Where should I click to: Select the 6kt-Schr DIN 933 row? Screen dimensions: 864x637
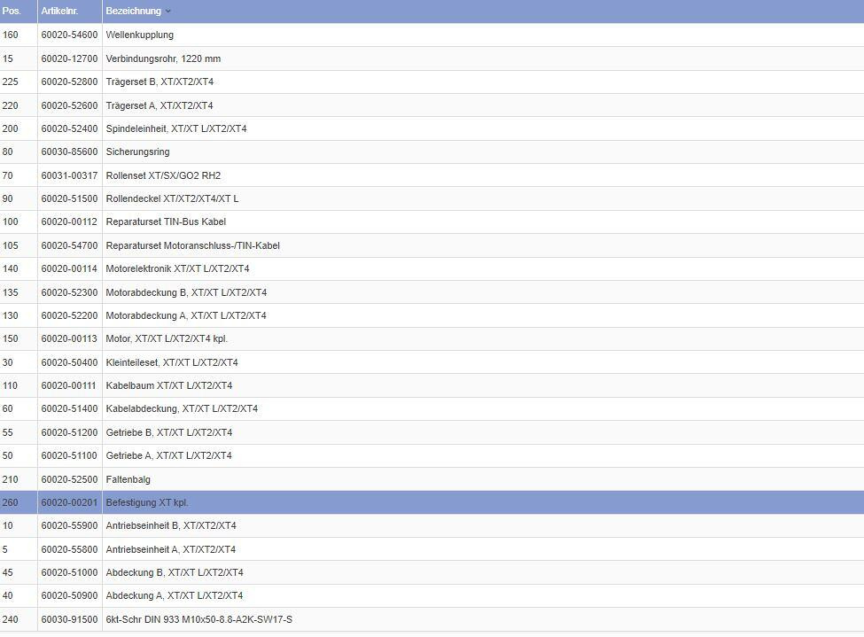point(198,619)
